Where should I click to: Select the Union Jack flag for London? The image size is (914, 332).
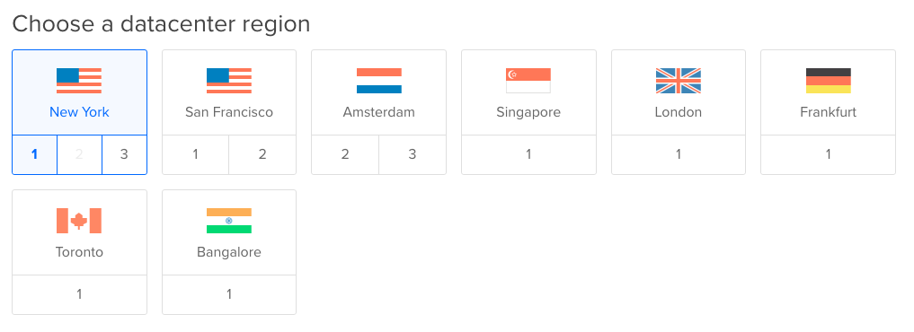pos(679,81)
